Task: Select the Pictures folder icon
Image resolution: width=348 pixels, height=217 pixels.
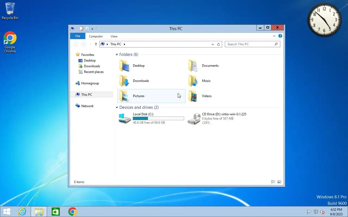Action: 125,96
